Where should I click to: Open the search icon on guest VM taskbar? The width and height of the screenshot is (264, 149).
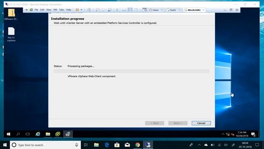(x=18, y=134)
